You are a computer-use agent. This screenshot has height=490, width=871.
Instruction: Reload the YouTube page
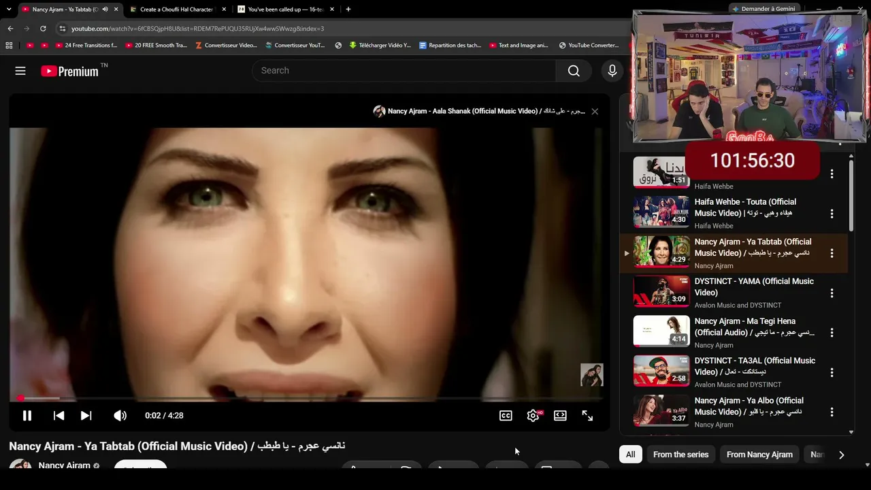coord(43,29)
